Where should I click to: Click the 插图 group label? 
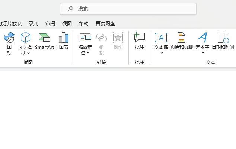point(28,62)
